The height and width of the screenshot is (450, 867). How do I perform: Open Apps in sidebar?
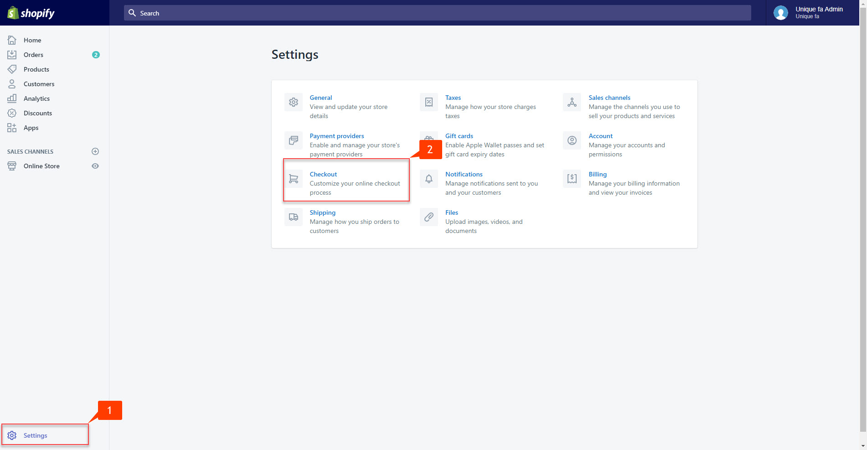[31, 128]
